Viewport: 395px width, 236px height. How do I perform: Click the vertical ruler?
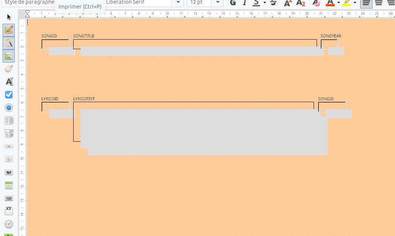tap(22, 128)
